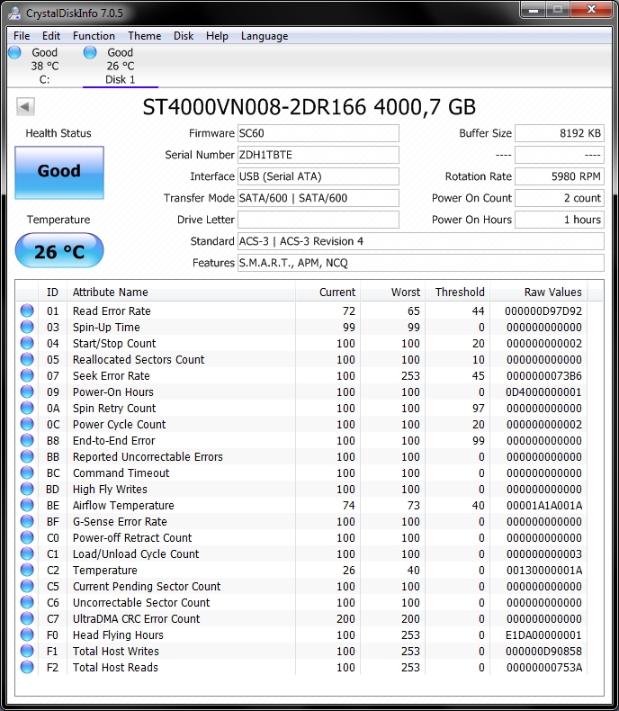Click status orb for Power-off Retract Count

[27, 538]
